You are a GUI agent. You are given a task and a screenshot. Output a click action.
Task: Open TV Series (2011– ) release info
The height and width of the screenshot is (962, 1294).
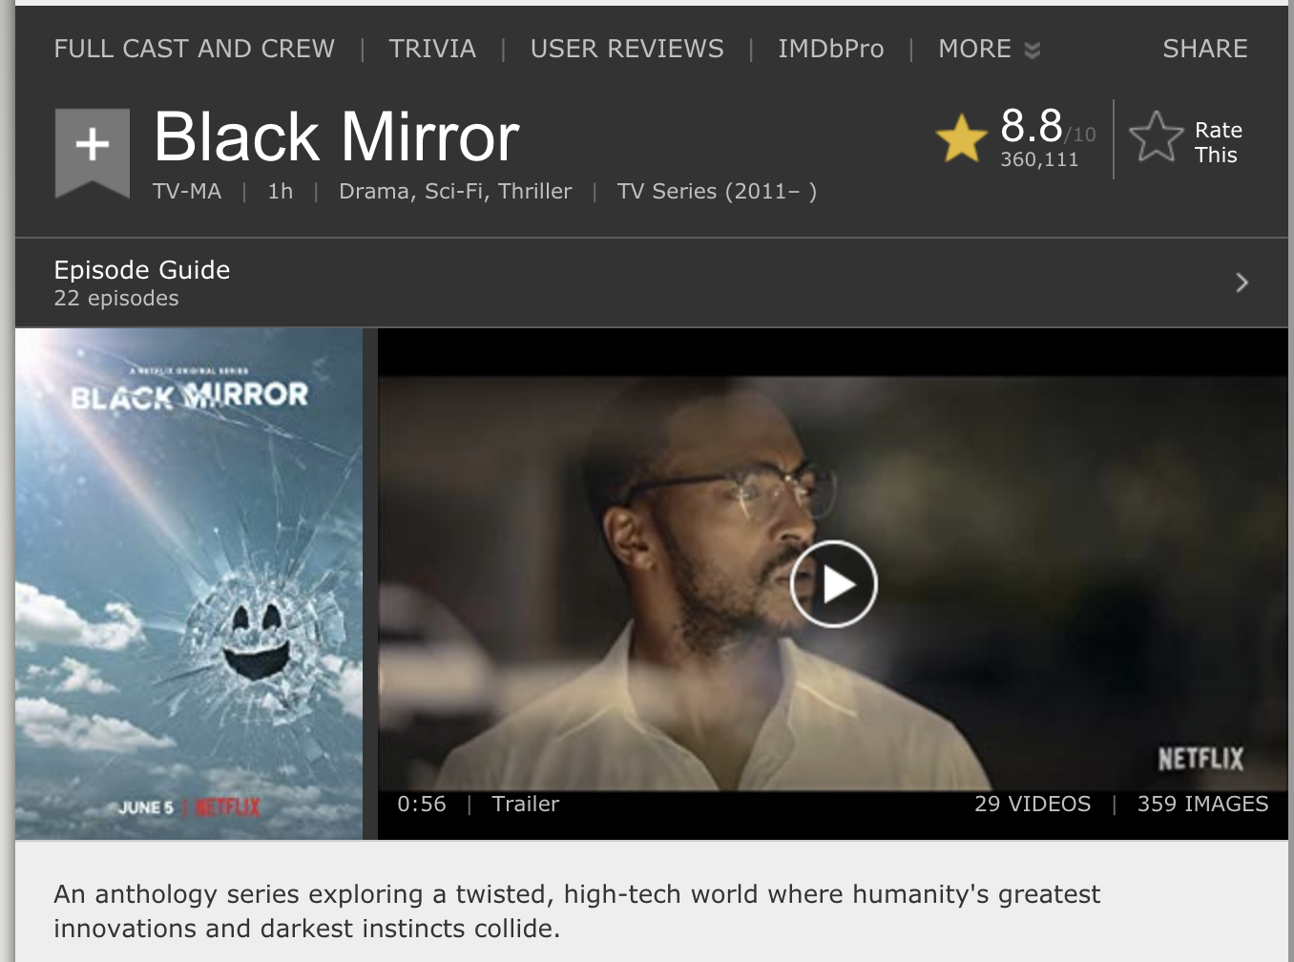click(717, 191)
